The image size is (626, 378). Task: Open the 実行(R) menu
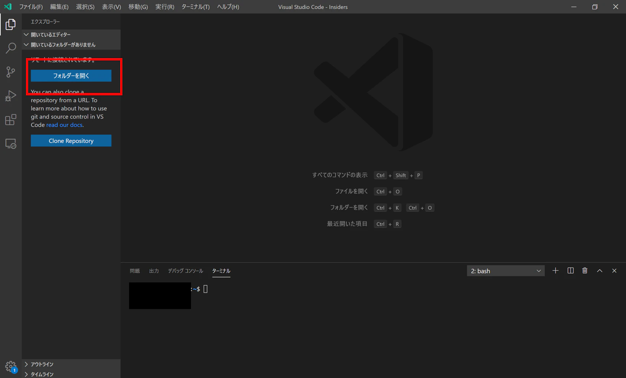click(165, 7)
